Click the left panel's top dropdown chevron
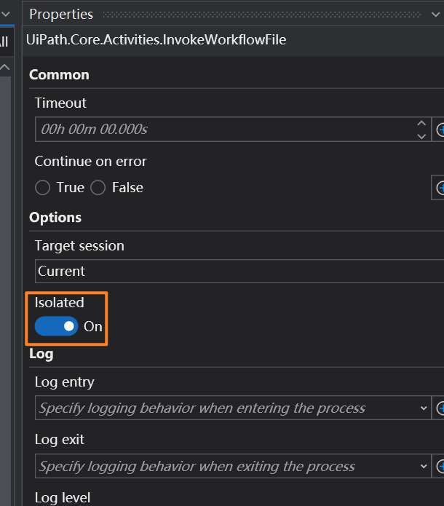444x506 pixels. click(x=6, y=15)
